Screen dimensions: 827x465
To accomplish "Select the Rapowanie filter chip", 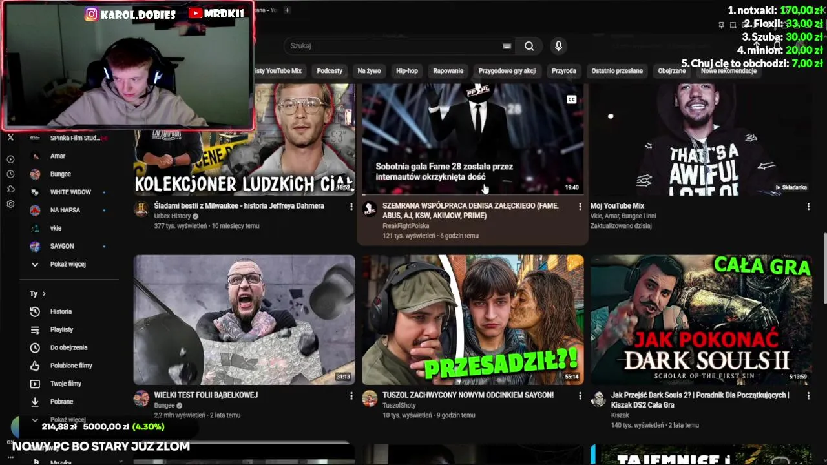I will [448, 71].
